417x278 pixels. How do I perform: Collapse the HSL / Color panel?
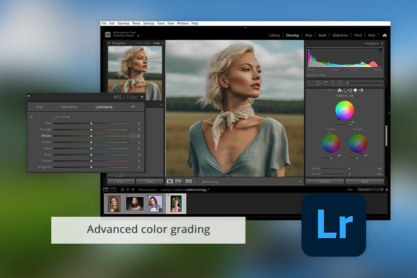142,97
